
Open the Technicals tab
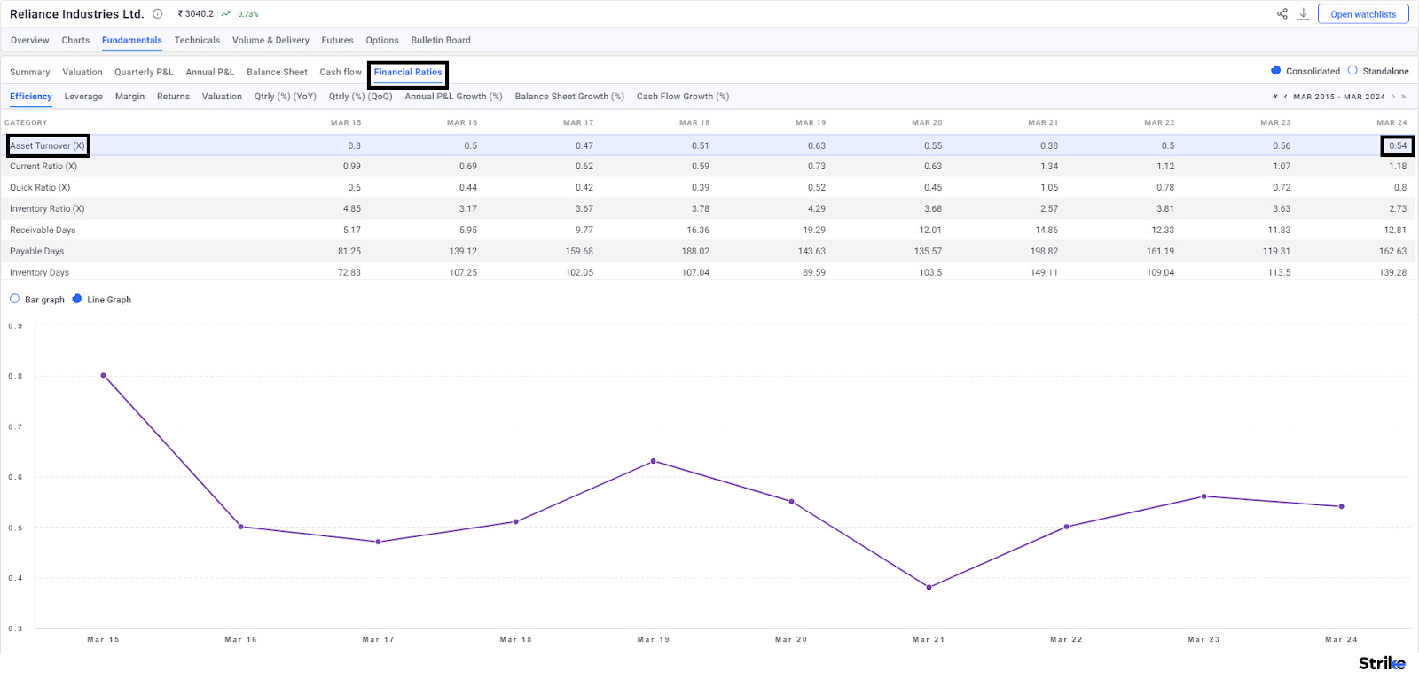click(197, 40)
